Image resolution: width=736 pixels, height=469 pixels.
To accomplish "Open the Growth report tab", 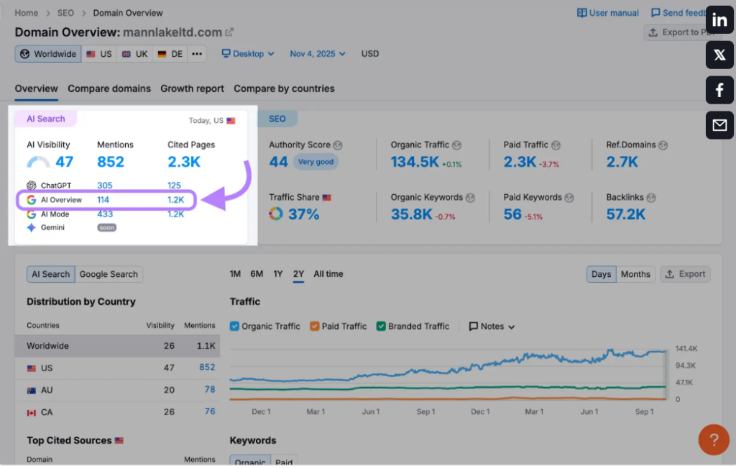I will tap(192, 88).
